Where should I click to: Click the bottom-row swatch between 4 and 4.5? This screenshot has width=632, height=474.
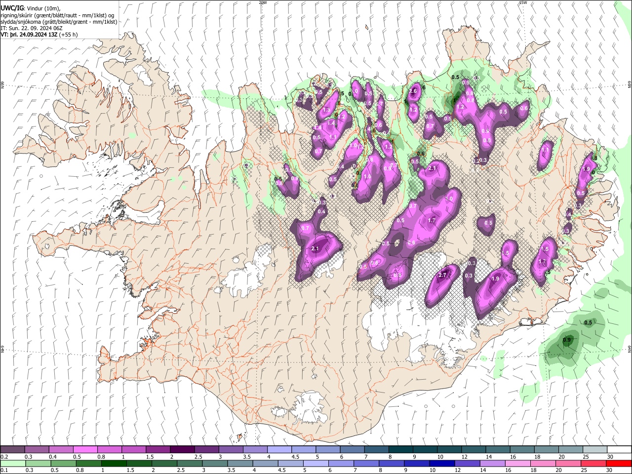pos(265,463)
